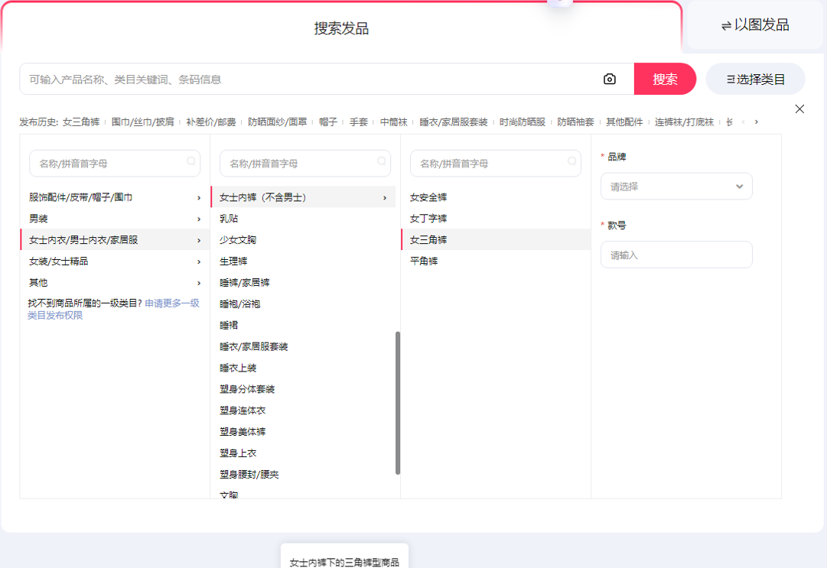Choose 连裤袜/打底袜 from publish history
Viewport: 827px width, 568px height.
684,122
